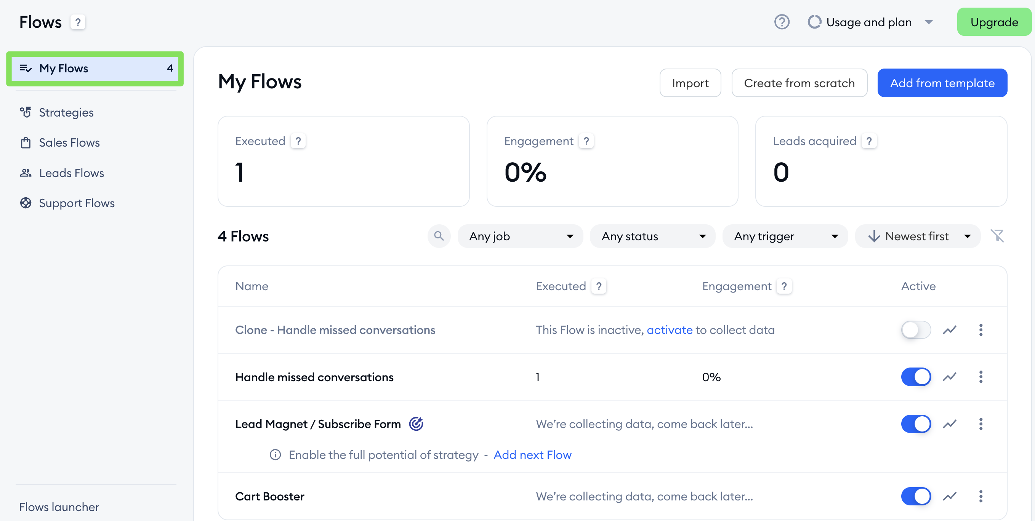
Task: Open analytics for Handle missed conversations flow
Action: 950,377
